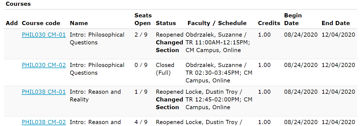
Task: Open the PHIL030 CM-02 course link
Action: click(44, 65)
